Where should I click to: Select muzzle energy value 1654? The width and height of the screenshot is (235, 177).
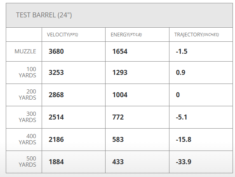click(120, 51)
